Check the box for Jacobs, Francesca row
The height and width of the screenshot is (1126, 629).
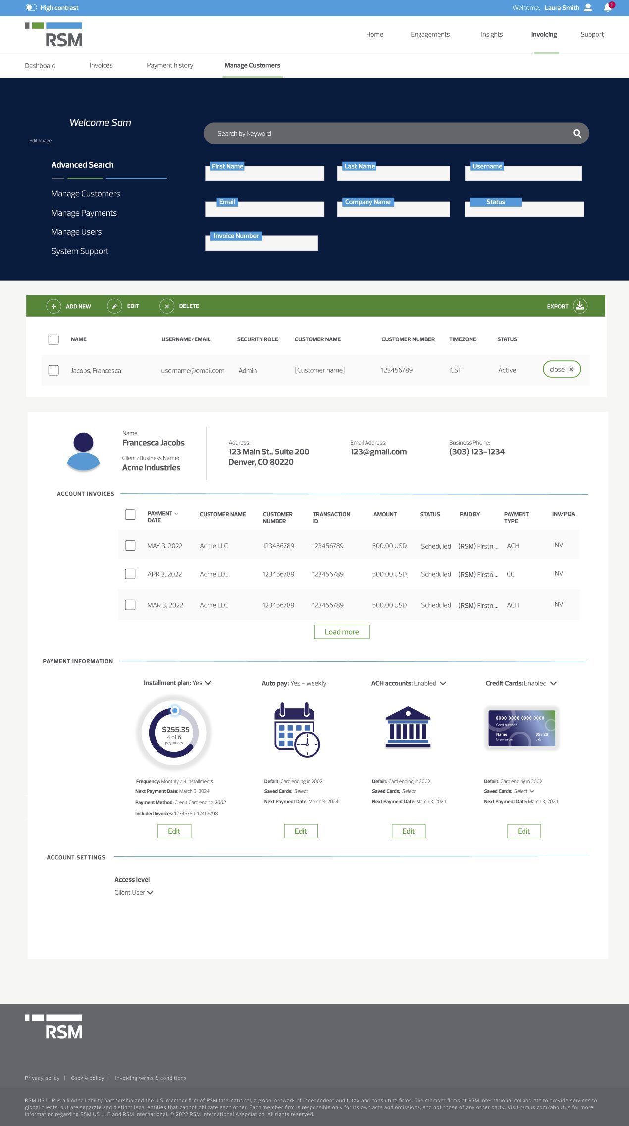pyautogui.click(x=53, y=370)
